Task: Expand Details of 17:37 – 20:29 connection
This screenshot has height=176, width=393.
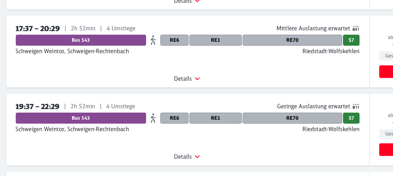Action: (187, 79)
